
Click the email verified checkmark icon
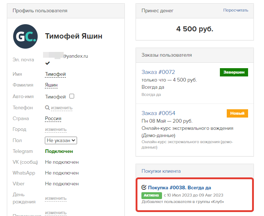coord(47,63)
